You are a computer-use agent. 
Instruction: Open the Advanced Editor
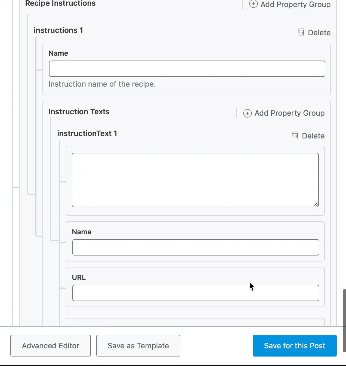click(51, 346)
